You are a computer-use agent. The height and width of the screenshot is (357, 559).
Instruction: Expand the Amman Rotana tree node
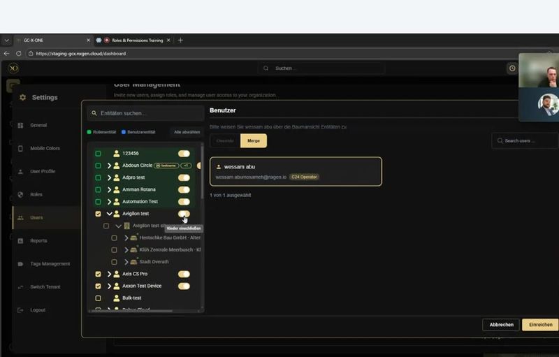tap(109, 189)
